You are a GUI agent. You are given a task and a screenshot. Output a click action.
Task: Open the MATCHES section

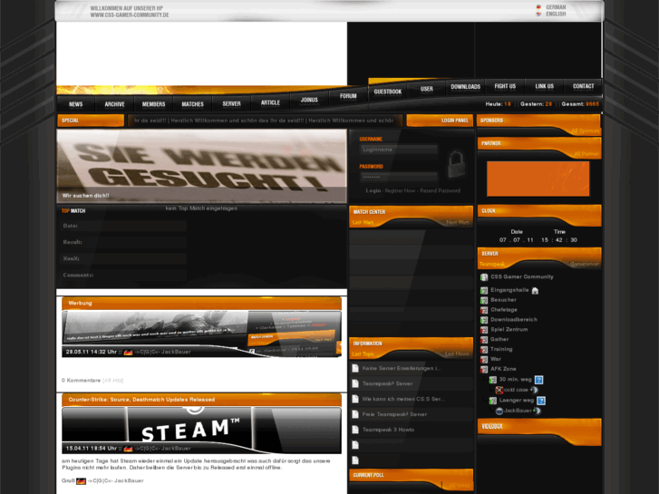192,104
